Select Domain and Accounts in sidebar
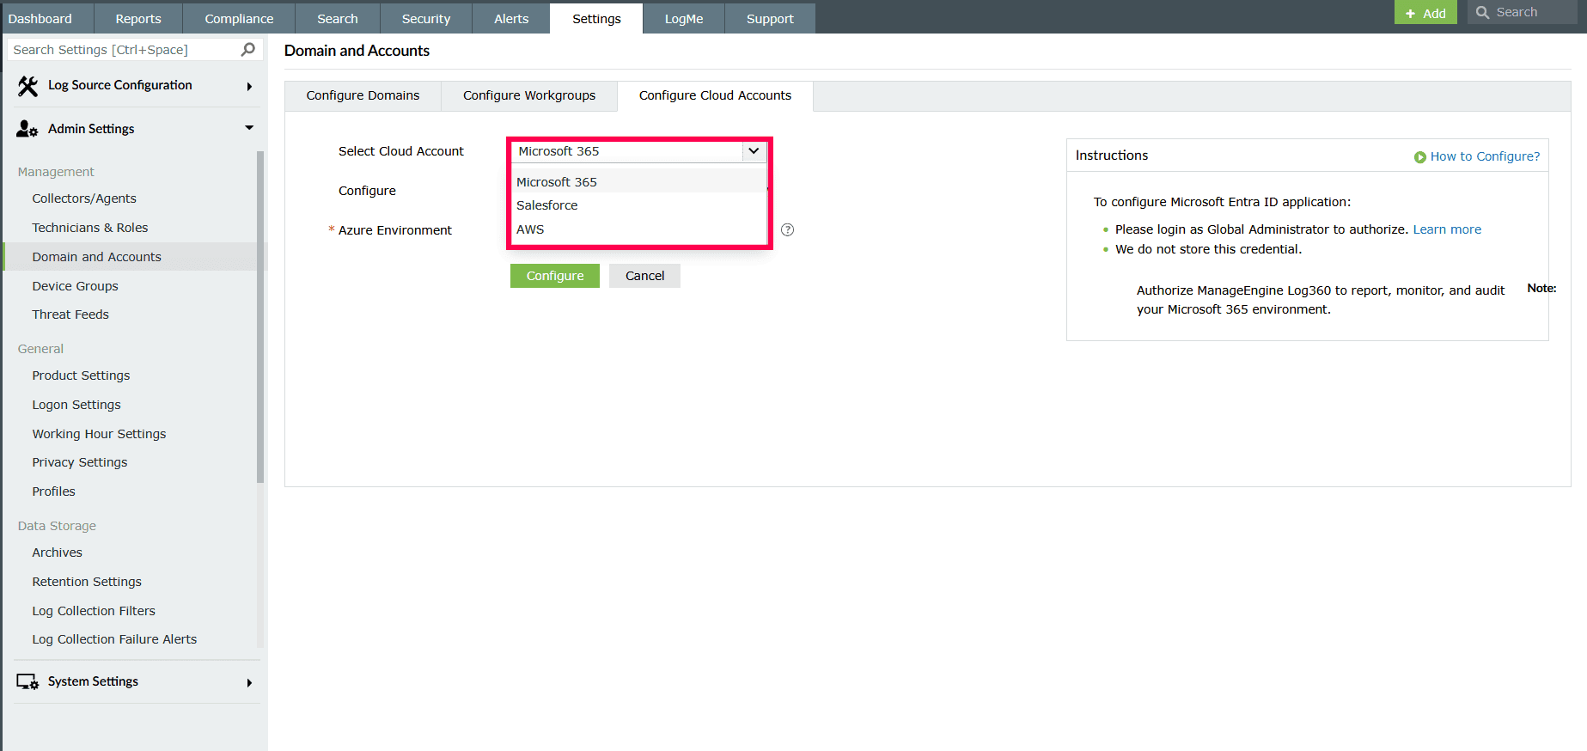 [97, 257]
